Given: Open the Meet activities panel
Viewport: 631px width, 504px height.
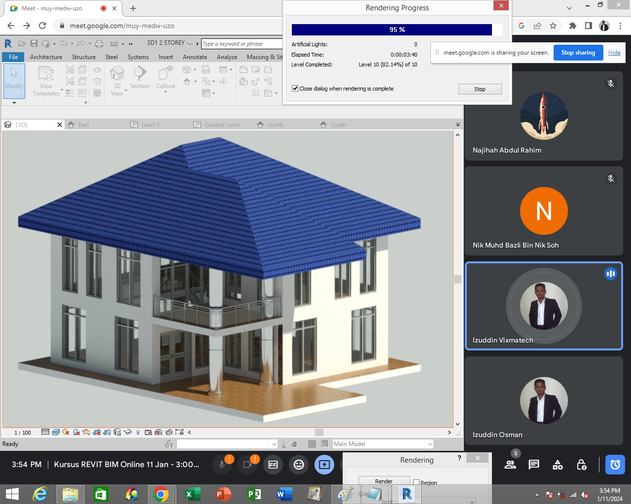Looking at the screenshot, I should point(558,465).
